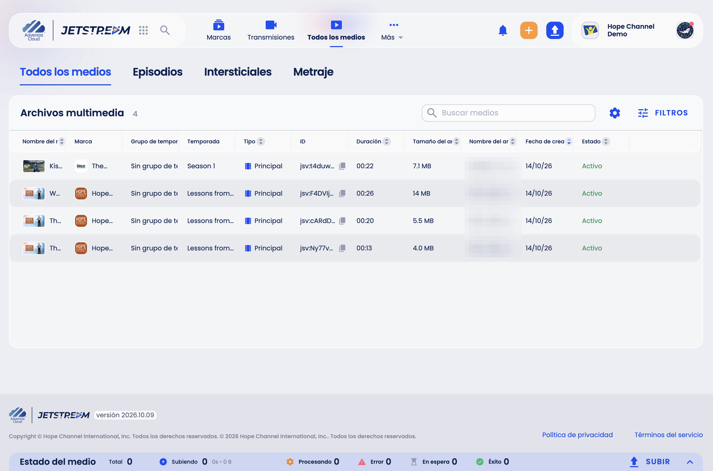Switch to the Intersticiales tab
This screenshot has height=471, width=713.
click(x=238, y=72)
